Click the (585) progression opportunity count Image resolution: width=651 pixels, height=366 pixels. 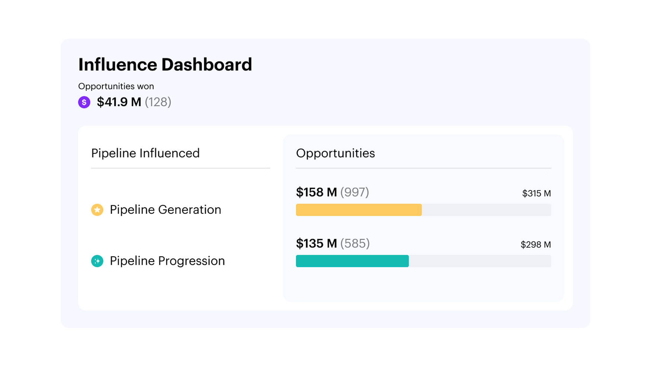coord(355,244)
